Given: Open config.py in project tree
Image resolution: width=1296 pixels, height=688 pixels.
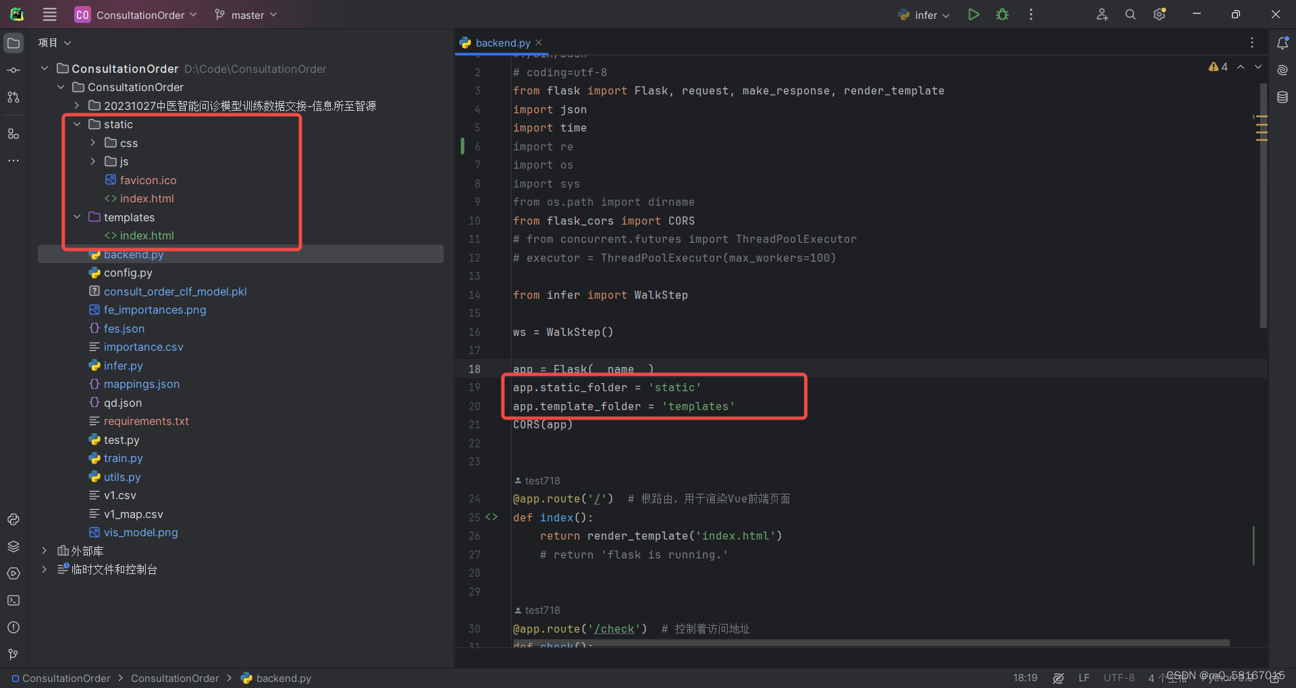Looking at the screenshot, I should point(128,273).
